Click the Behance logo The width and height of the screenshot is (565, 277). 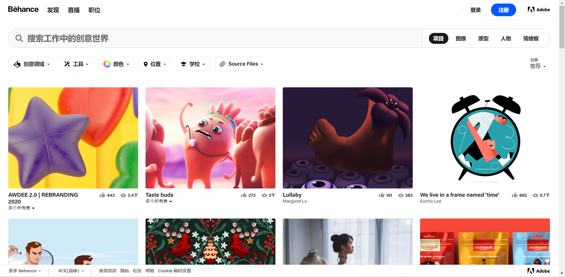coord(23,9)
